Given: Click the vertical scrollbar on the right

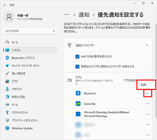Looking at the screenshot, I should tap(156, 71).
